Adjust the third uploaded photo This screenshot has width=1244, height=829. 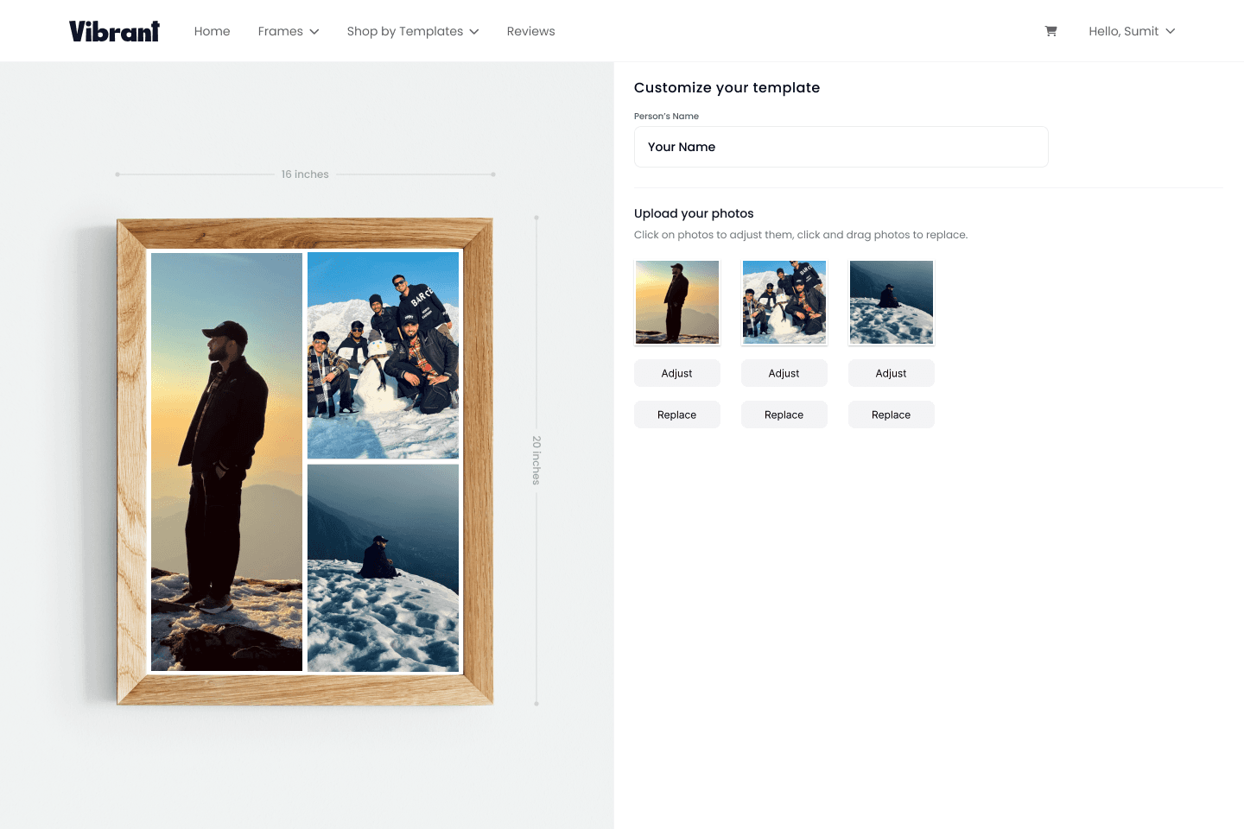(892, 373)
